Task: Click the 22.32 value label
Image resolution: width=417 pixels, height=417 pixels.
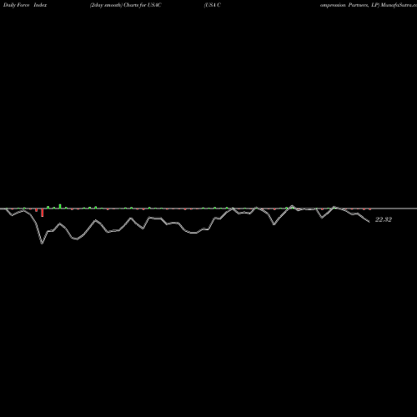Action: (x=384, y=219)
